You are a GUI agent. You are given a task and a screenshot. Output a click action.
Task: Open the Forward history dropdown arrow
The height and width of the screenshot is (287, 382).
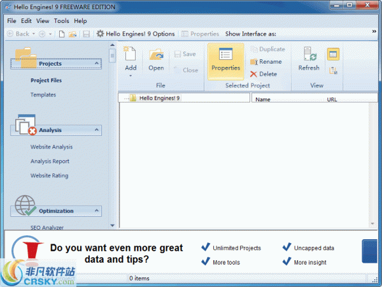point(50,34)
